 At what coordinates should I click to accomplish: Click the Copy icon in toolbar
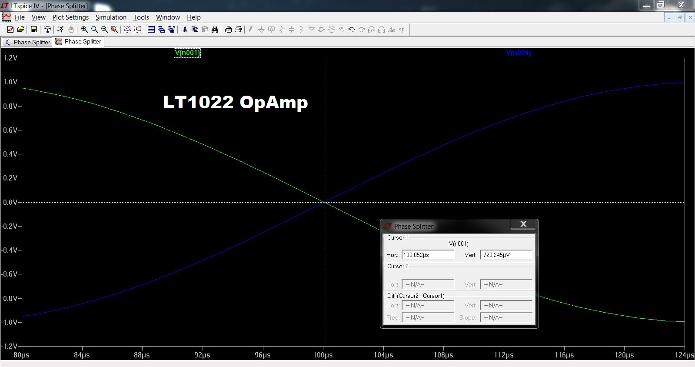coord(195,30)
